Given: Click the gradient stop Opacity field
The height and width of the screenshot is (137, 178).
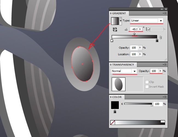Looking at the screenshot, I should pyautogui.click(x=134, y=48).
